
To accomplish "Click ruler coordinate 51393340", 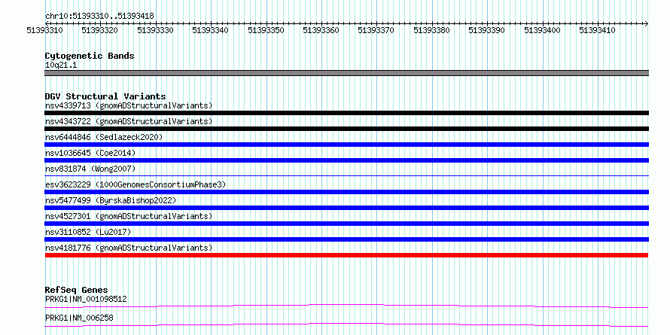I will (x=210, y=30).
